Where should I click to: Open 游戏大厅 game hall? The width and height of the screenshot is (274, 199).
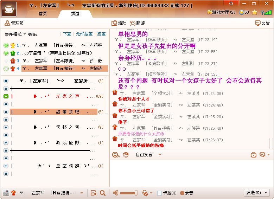[x=221, y=12]
